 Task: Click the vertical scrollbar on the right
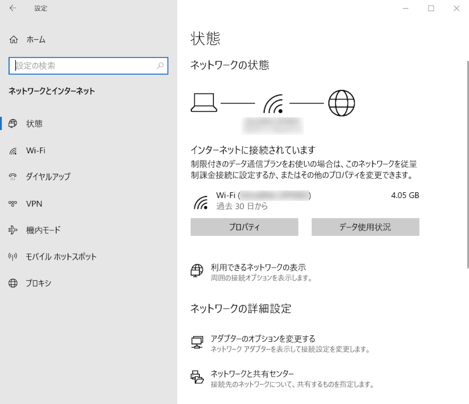[467, 164]
